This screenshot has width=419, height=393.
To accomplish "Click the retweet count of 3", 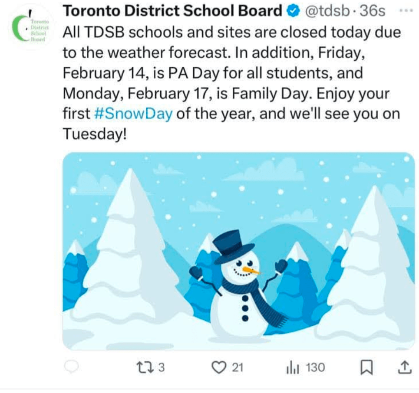I will (x=161, y=368).
